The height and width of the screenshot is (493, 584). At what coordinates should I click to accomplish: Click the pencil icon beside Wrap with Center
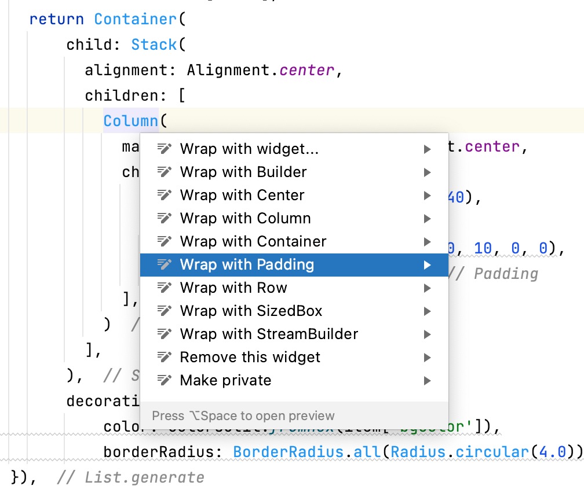point(165,195)
